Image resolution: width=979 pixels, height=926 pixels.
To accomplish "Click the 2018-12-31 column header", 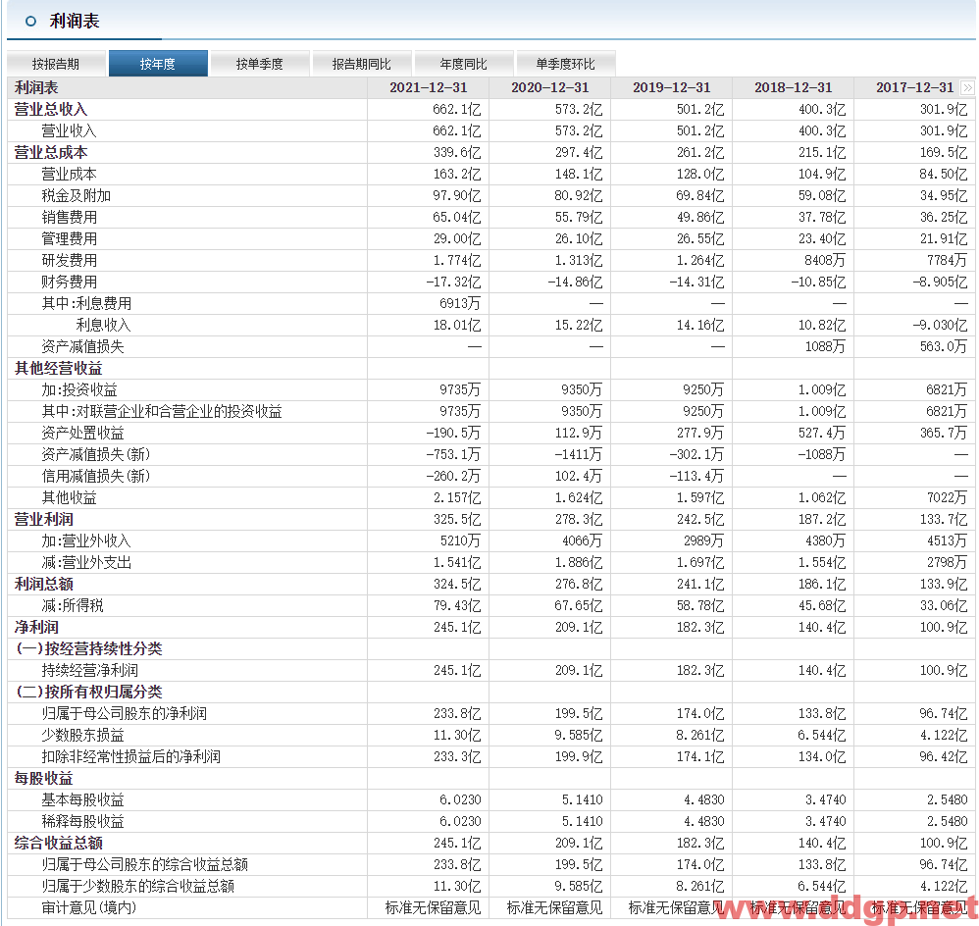I will tap(794, 87).
